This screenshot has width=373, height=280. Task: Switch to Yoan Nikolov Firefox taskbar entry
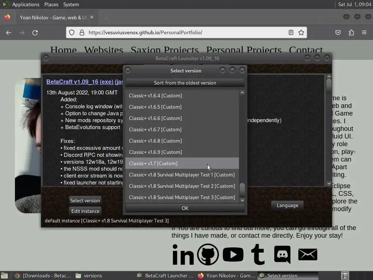pos(227,276)
